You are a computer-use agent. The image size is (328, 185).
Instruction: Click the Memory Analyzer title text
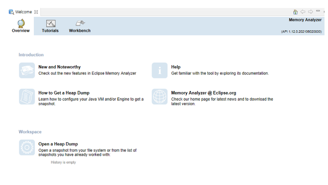(305, 20)
